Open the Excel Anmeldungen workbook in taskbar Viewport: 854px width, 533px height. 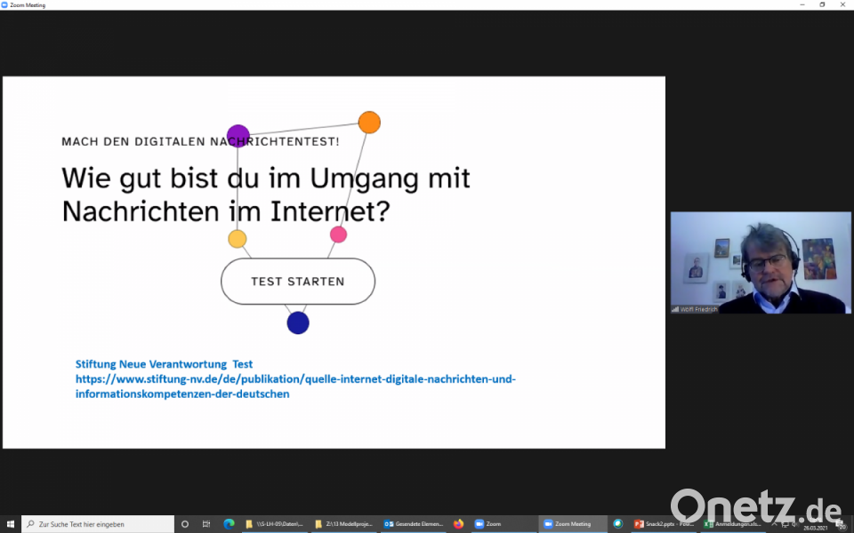point(731,524)
